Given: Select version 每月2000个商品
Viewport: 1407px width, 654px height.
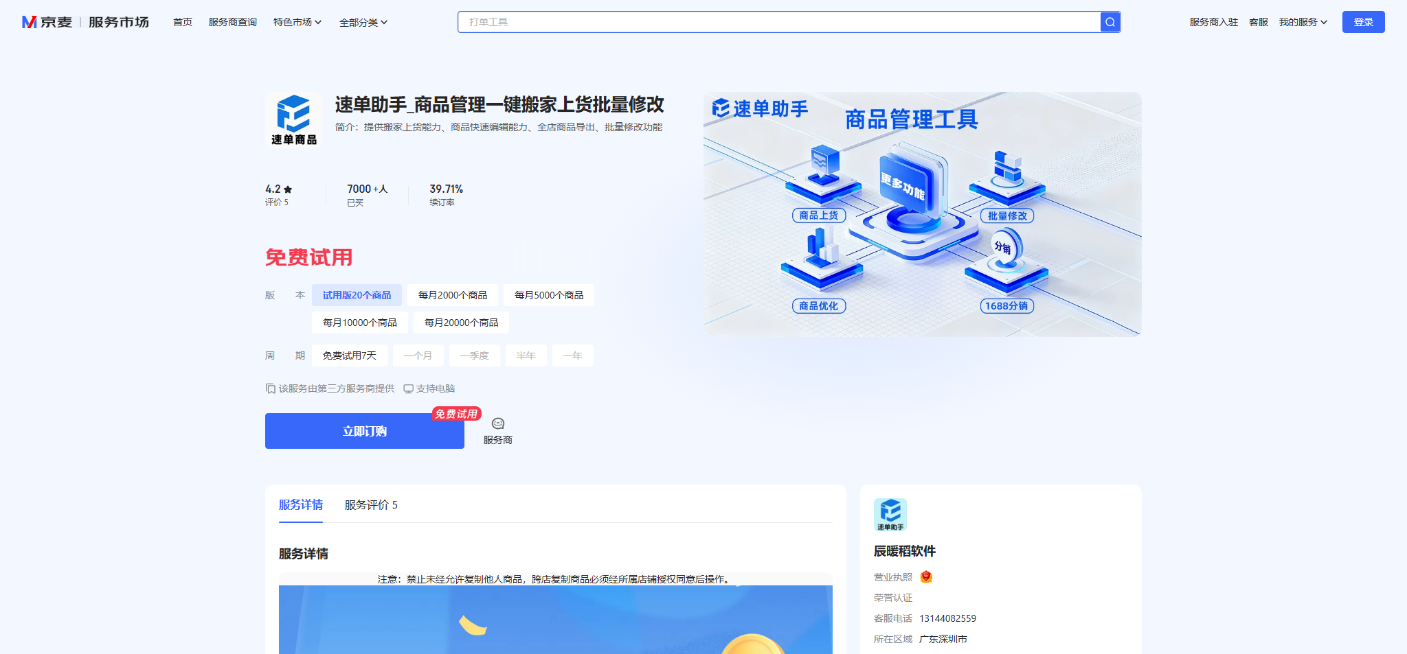Looking at the screenshot, I should 453,295.
